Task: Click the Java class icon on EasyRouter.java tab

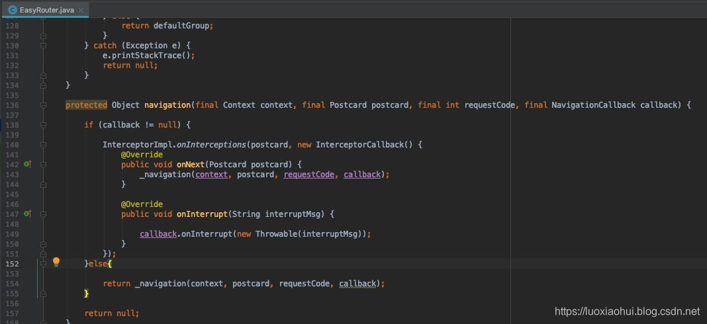Action: [x=12, y=10]
